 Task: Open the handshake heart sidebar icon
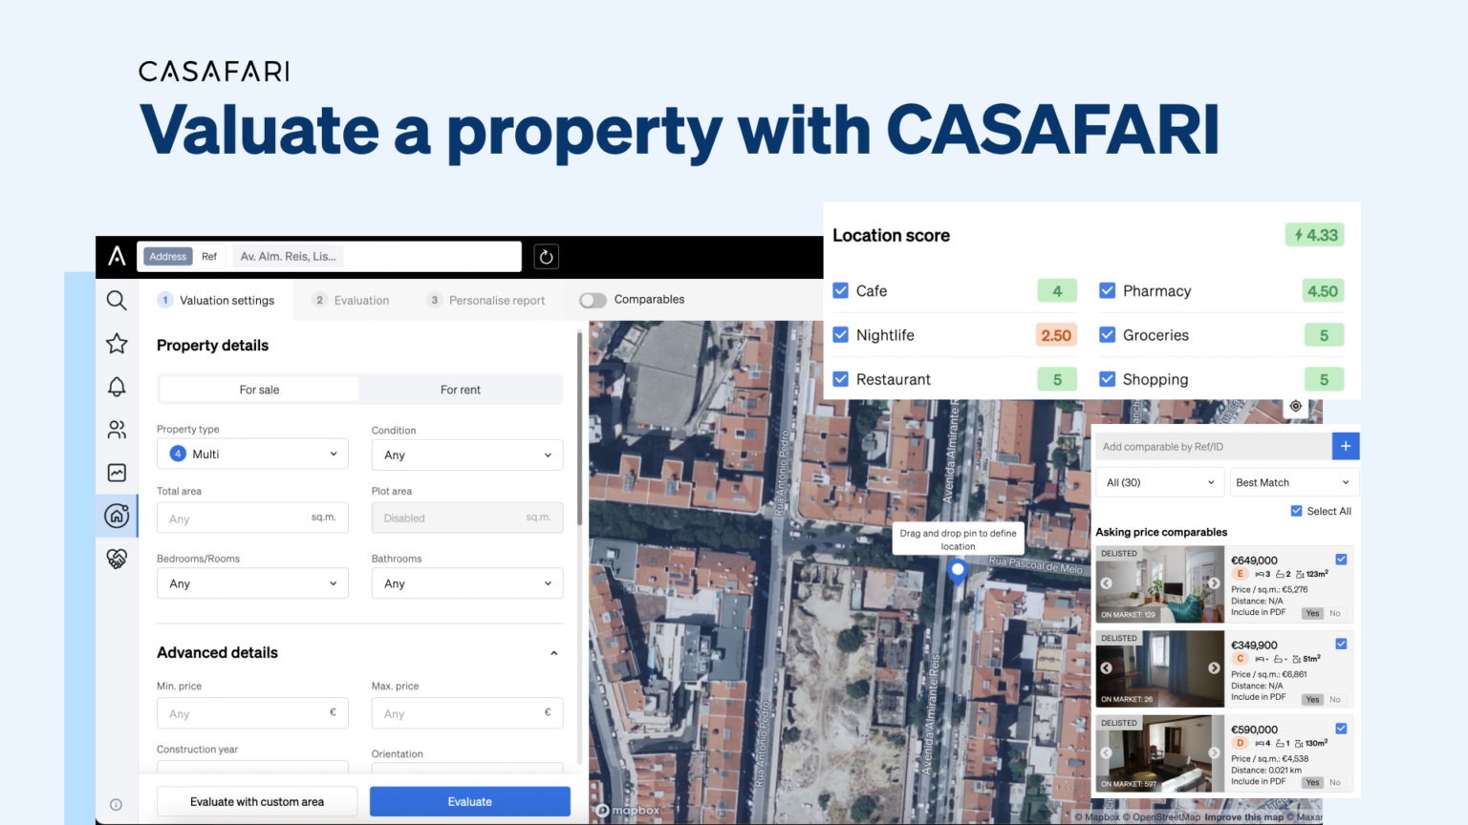point(117,559)
